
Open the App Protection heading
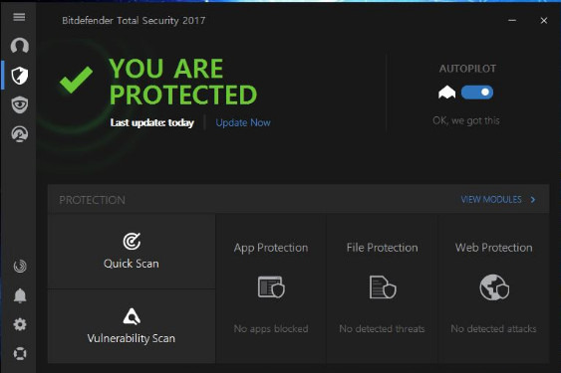pyautogui.click(x=271, y=248)
